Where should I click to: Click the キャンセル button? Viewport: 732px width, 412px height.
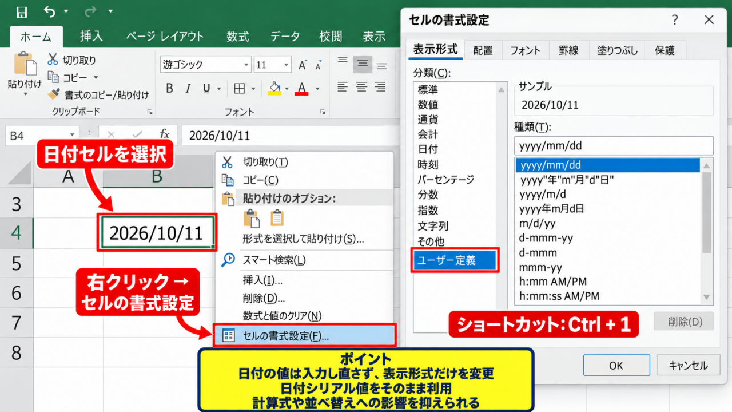pyautogui.click(x=688, y=365)
